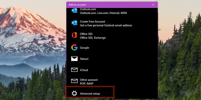Select the Yahoo! account option
Image resolution: width=201 pixels, height=100 pixels.
click(112, 59)
